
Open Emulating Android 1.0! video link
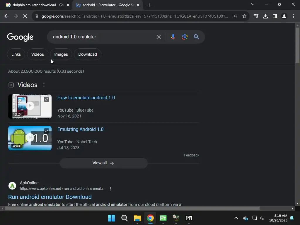(81, 129)
